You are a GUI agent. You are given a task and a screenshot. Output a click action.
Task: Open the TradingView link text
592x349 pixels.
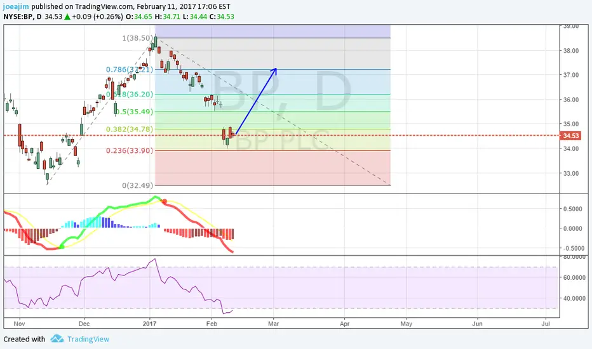[x=88, y=339]
